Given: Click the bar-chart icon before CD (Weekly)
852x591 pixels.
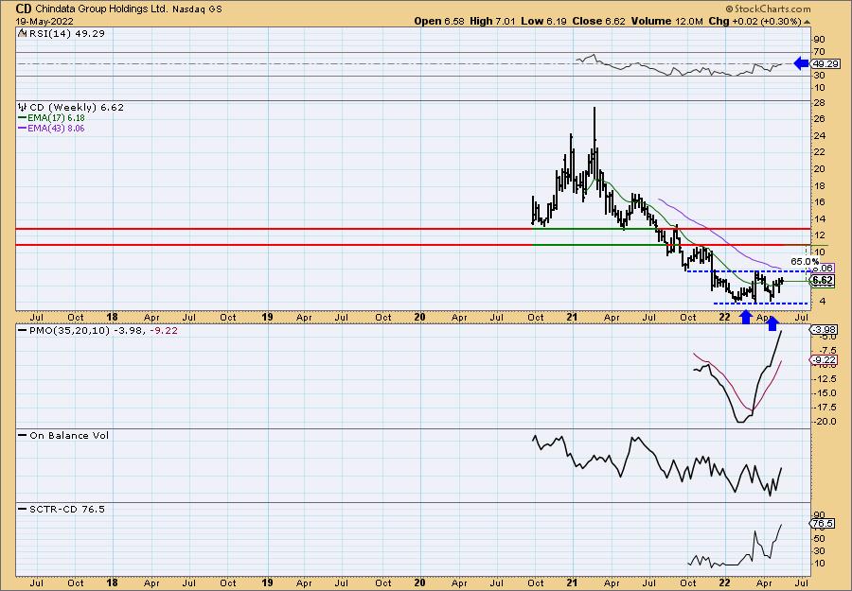Looking at the screenshot, I should (22, 108).
